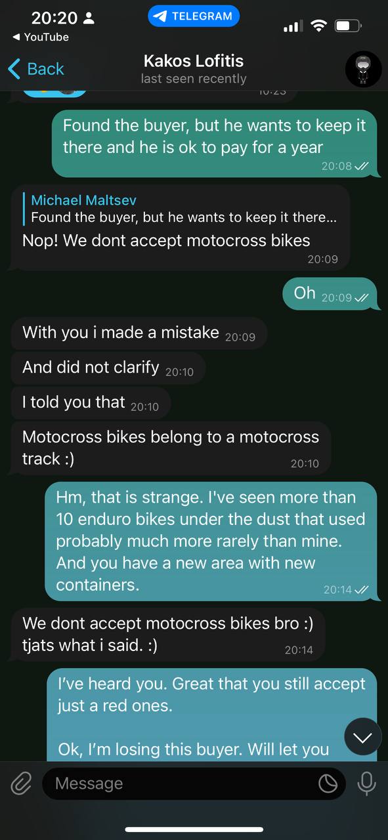
Task: Select the "Motocross bikes belong to a motocross track" message
Action: tap(171, 449)
